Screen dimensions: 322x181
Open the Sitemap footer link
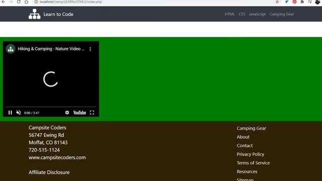click(245, 179)
